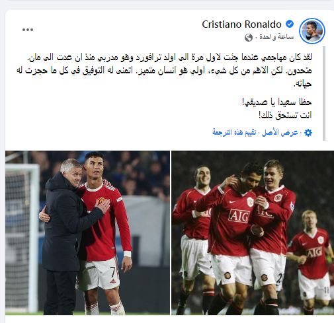Click the blue verified badge next to Cristiano Ronaldo
Screen dimensions: 334x323
pyautogui.click(x=290, y=24)
